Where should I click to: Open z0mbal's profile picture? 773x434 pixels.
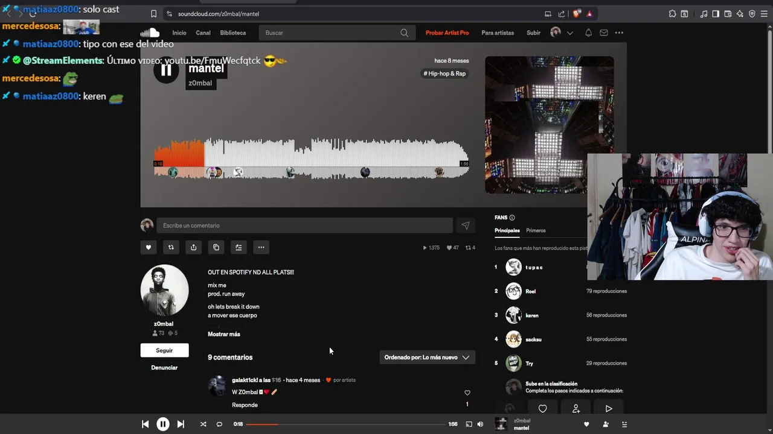(x=164, y=290)
